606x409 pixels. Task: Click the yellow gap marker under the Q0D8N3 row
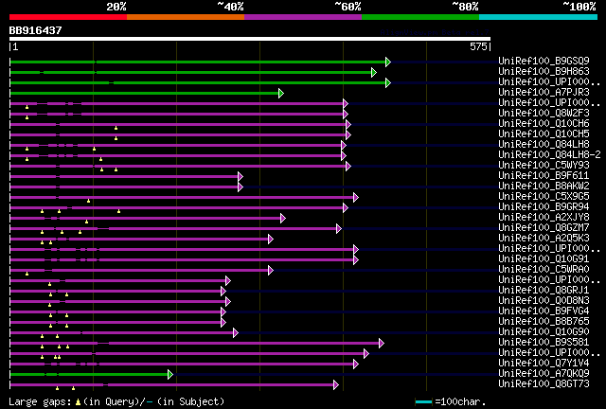click(x=49, y=305)
